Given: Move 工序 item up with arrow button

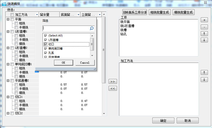Looking at the screenshot, I should [x=204, y=34].
